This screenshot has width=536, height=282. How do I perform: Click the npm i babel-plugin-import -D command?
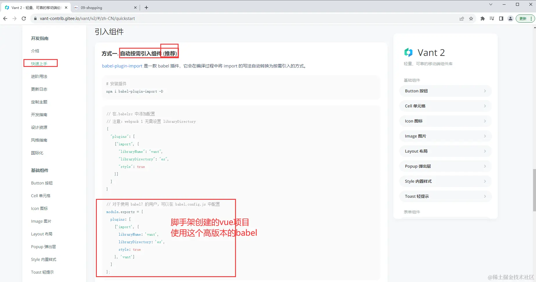point(135,91)
